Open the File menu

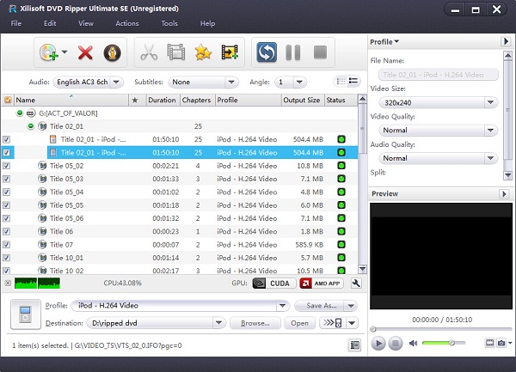tap(15, 23)
